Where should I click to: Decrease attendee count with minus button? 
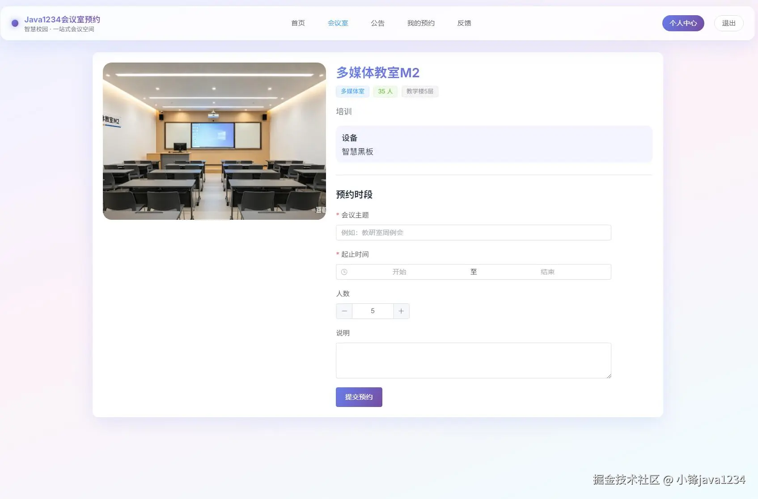point(344,311)
